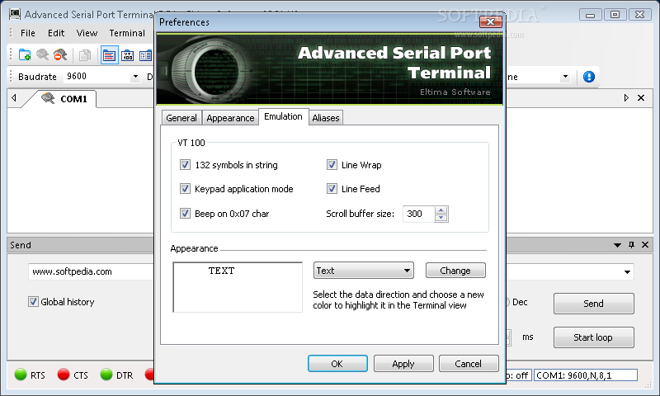The image size is (660, 396).
Task: Select the COM1 session tab
Action: click(64, 99)
